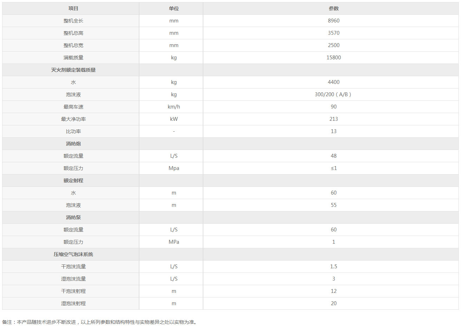Image resolution: width=463 pixels, height=328 pixels.
Task: Select the 最高车速 row label
Action: point(73,107)
